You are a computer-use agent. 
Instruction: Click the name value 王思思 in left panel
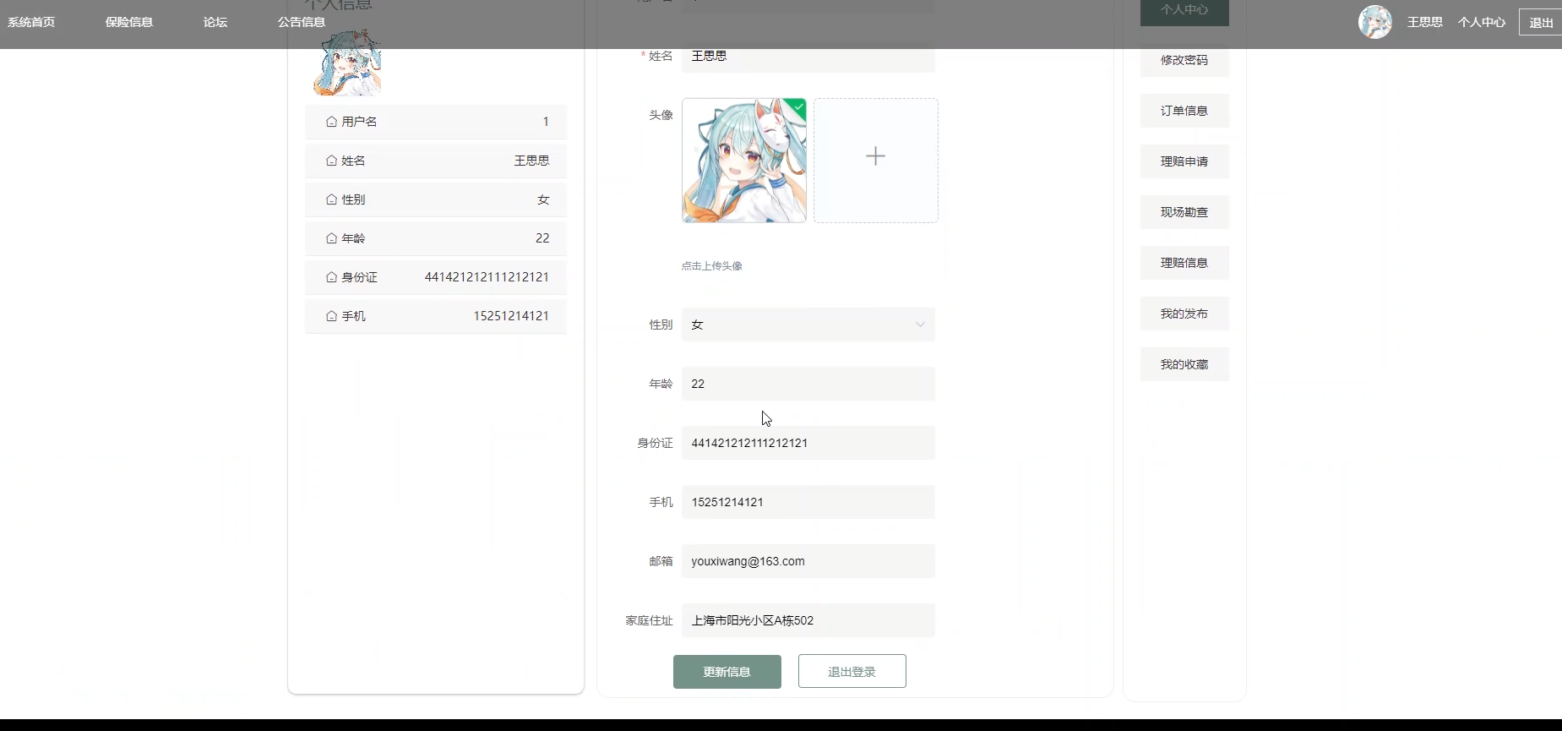coord(532,161)
